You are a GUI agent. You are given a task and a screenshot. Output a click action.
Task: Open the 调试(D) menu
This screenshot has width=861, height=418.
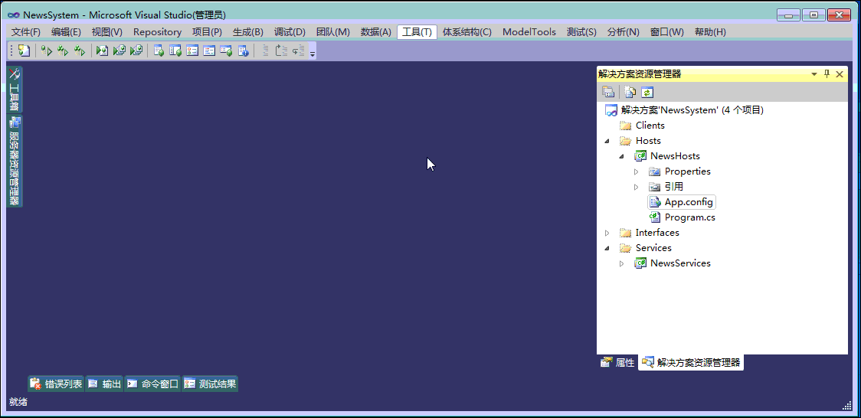[x=290, y=32]
